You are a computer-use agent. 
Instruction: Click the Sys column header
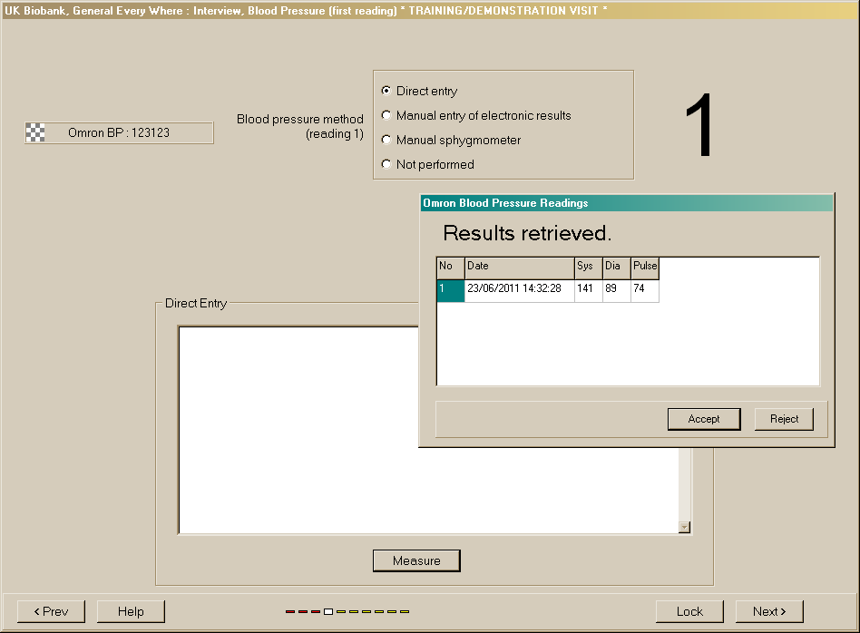588,267
